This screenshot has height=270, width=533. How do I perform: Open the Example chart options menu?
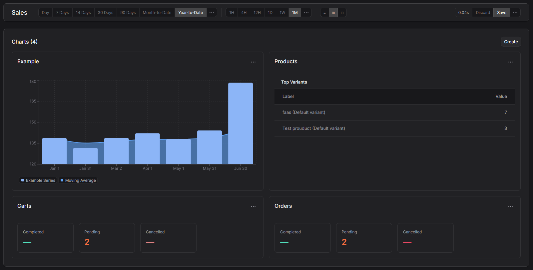click(x=253, y=62)
